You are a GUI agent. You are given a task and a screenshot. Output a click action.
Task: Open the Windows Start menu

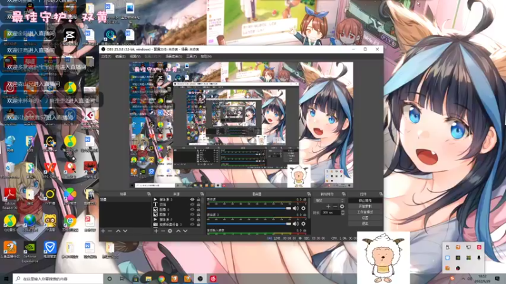(x=6, y=278)
